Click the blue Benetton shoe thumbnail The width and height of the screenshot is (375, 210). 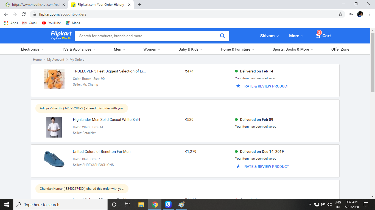54,159
